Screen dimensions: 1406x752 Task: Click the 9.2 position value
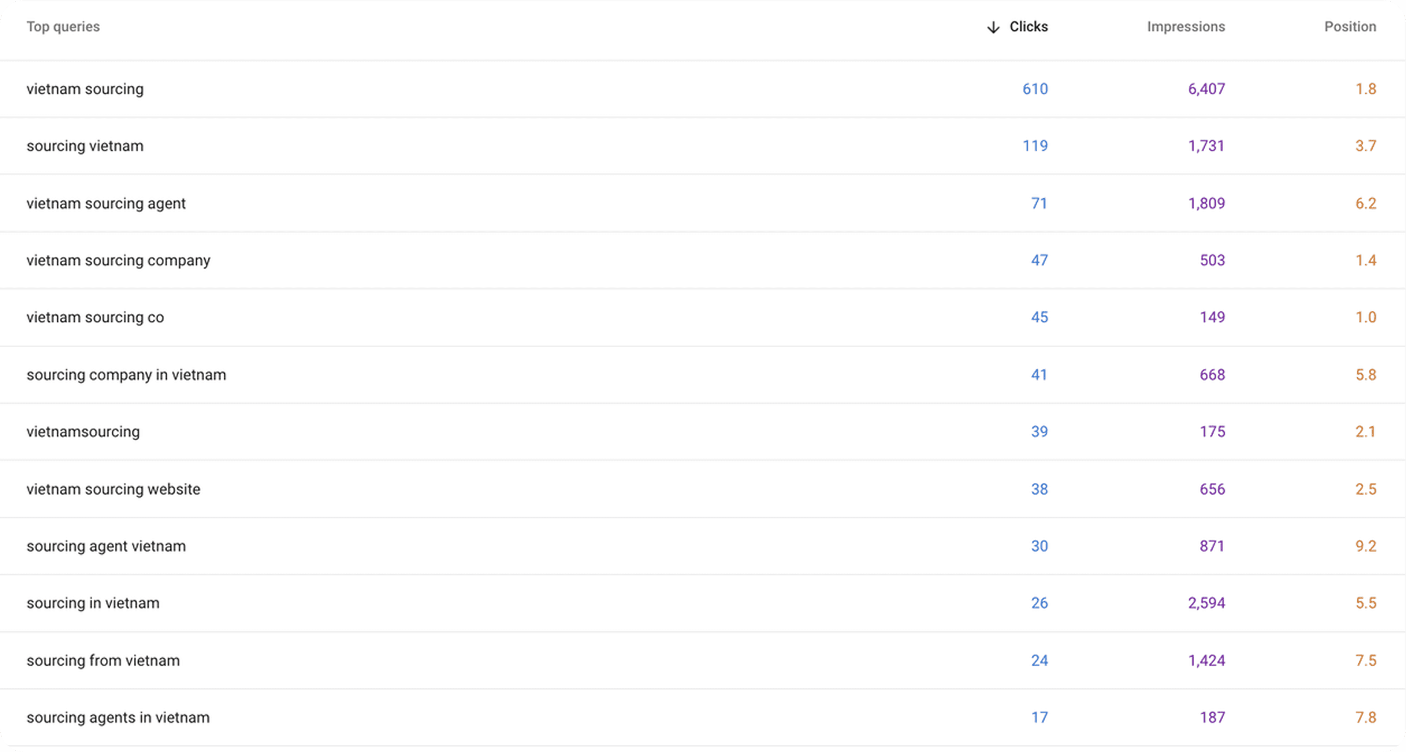point(1366,546)
